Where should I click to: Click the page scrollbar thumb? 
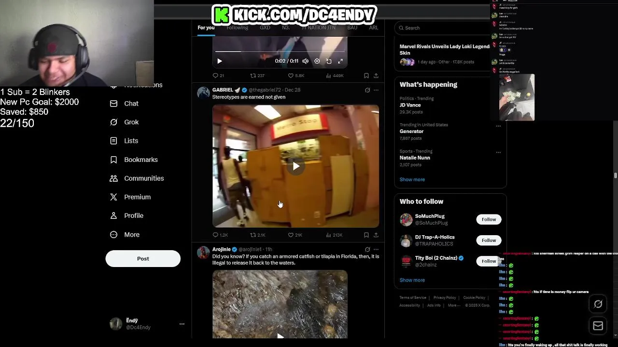[616, 176]
